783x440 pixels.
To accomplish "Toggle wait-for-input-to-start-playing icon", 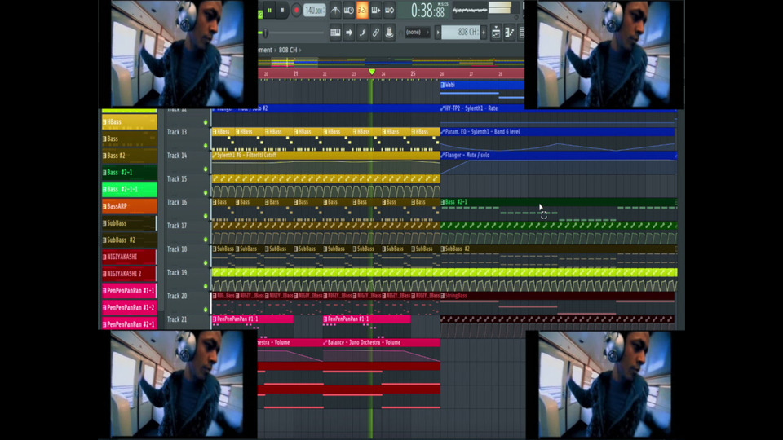I will pos(349,10).
